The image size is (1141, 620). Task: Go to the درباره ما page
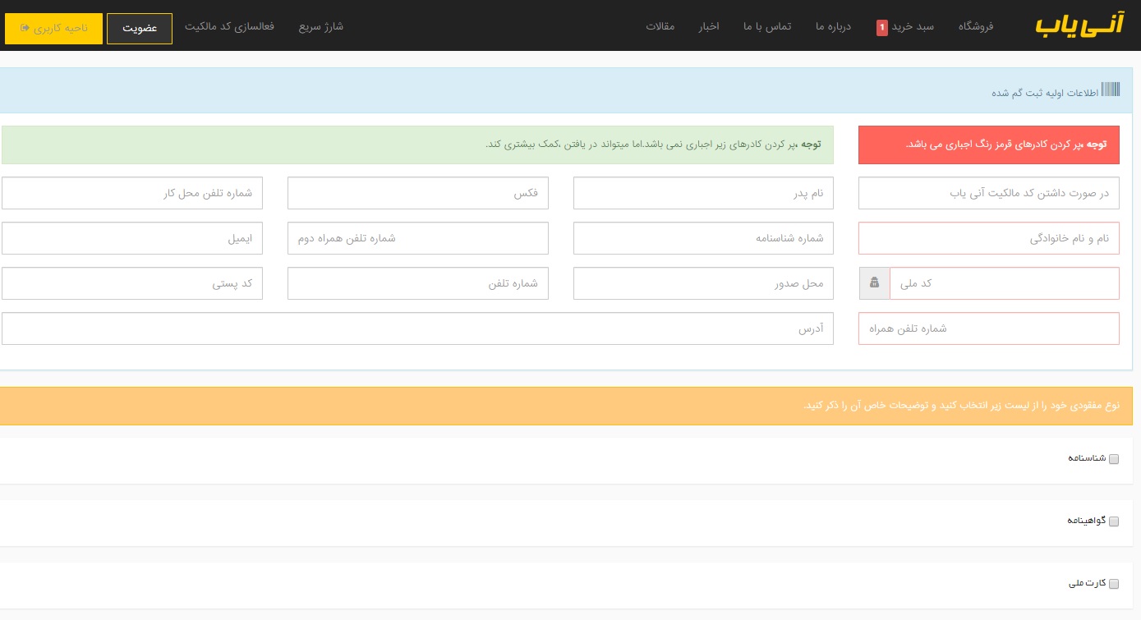click(833, 26)
